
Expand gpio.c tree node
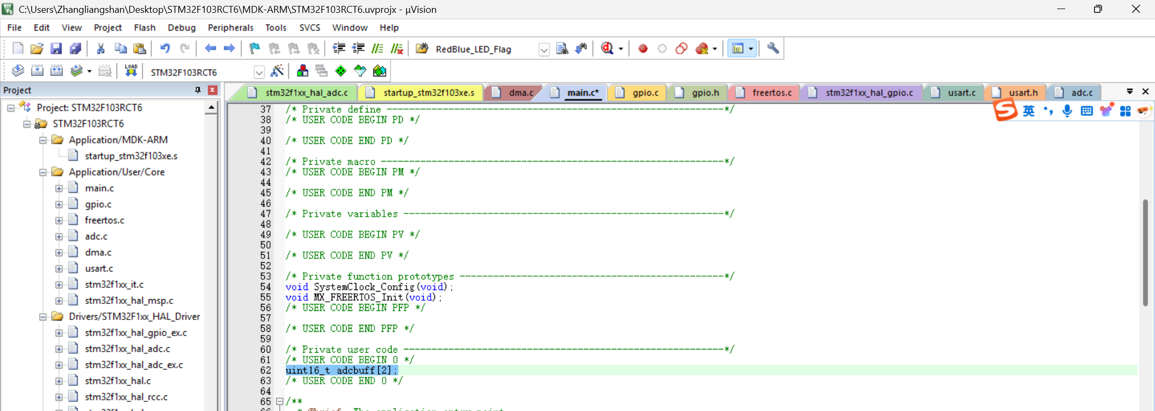pyautogui.click(x=59, y=204)
